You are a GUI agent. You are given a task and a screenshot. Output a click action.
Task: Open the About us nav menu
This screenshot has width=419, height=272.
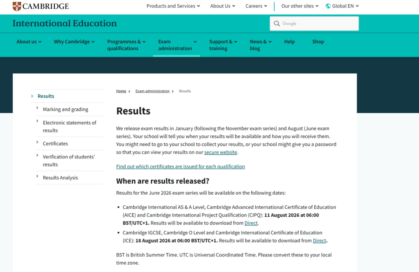[x=29, y=41]
